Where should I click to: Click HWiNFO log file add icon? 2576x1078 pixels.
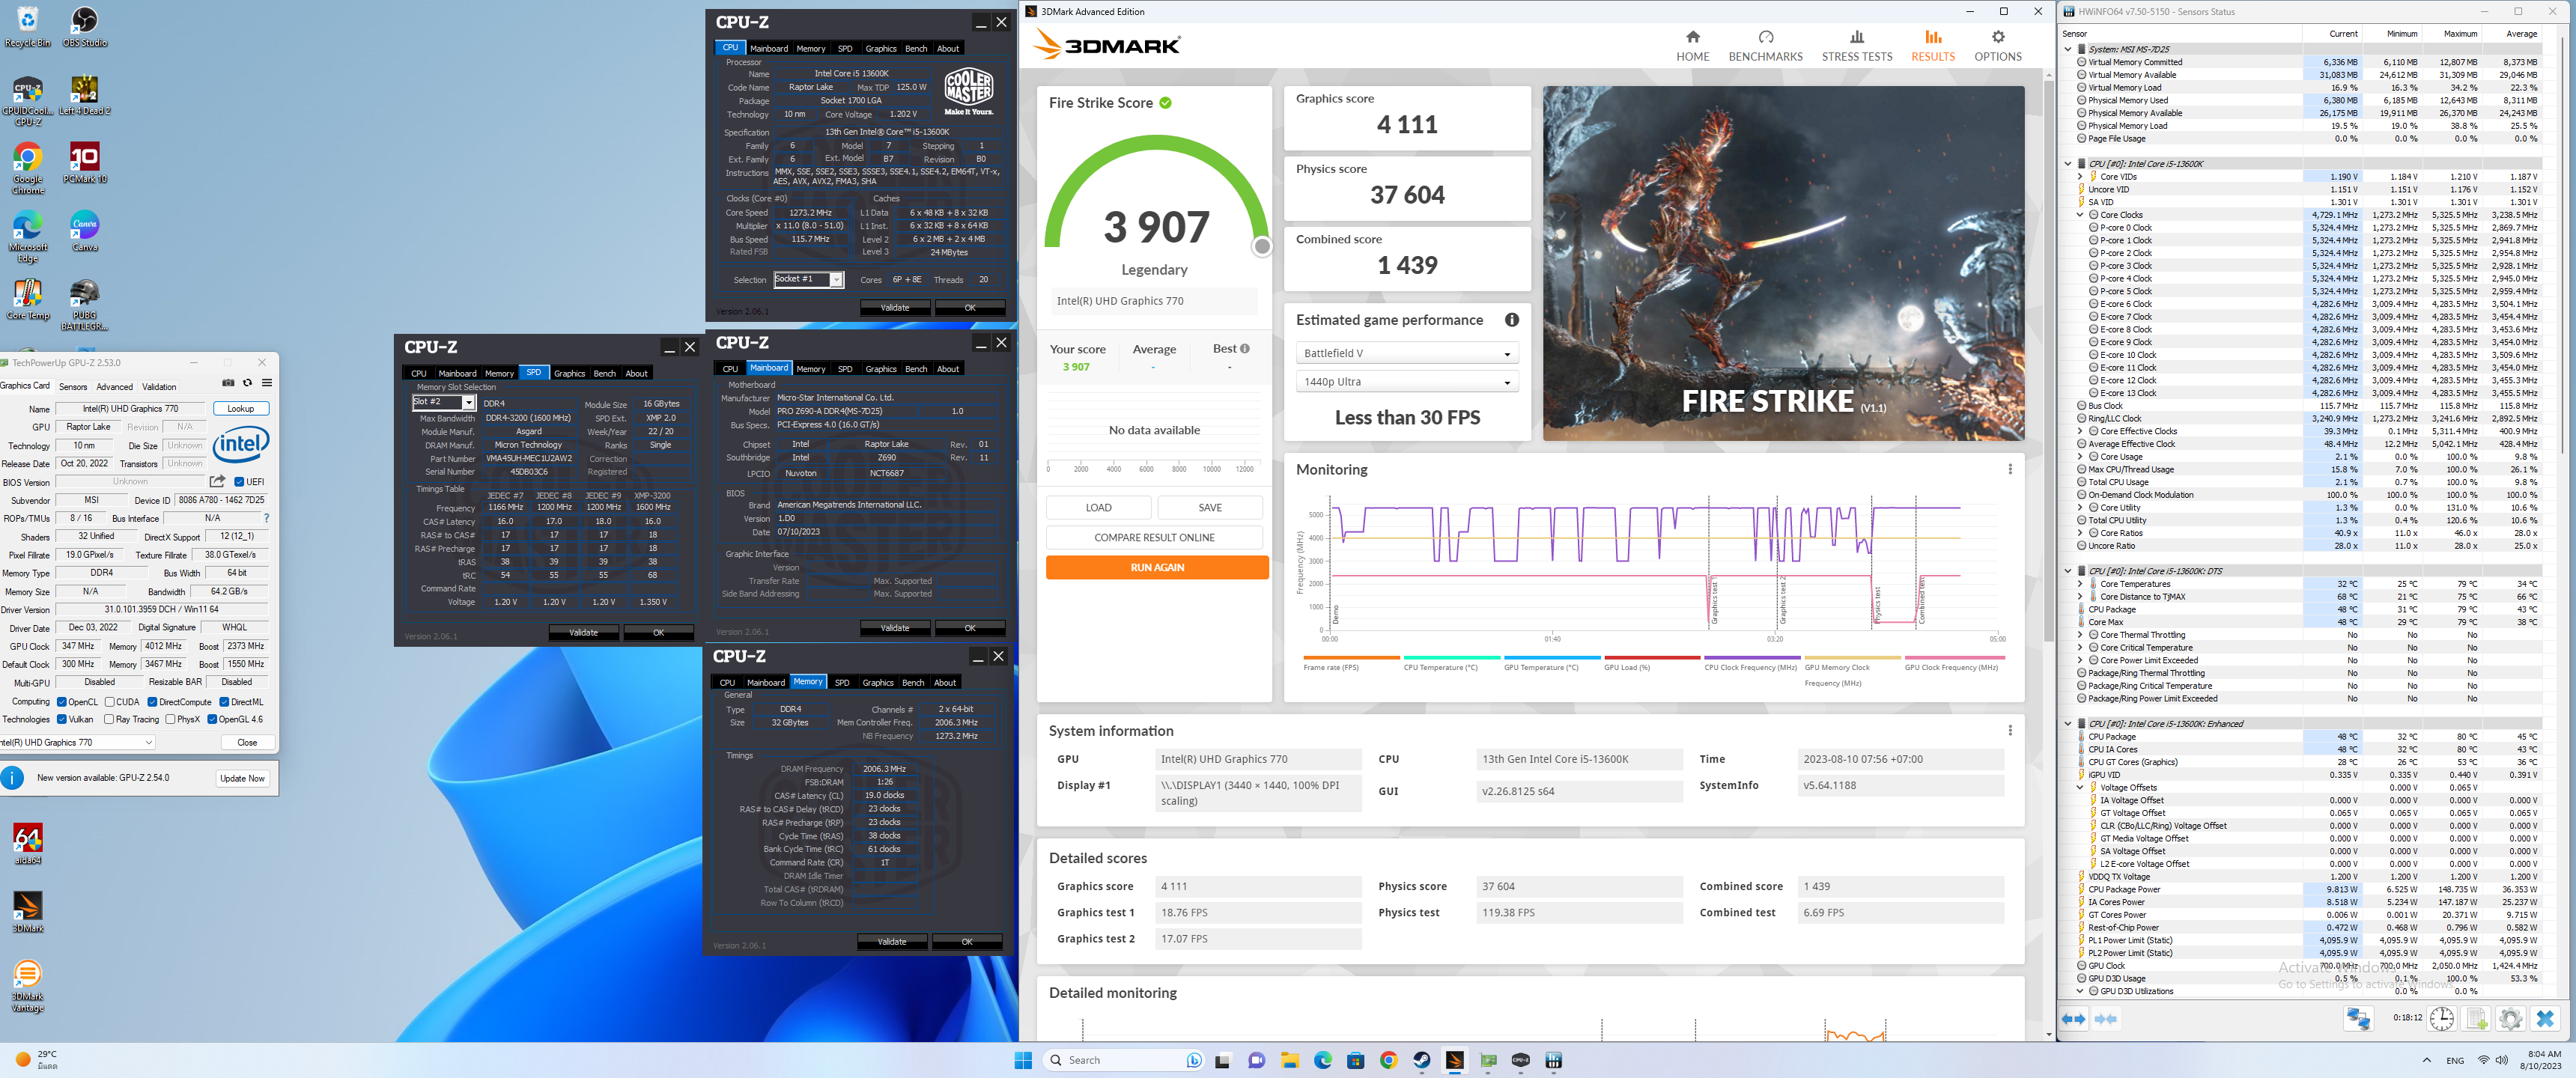pos(2476,1019)
